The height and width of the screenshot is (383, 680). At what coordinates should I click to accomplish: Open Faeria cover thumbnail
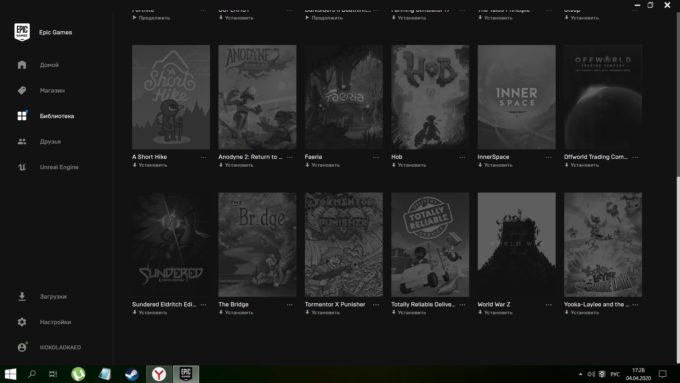[x=344, y=97]
